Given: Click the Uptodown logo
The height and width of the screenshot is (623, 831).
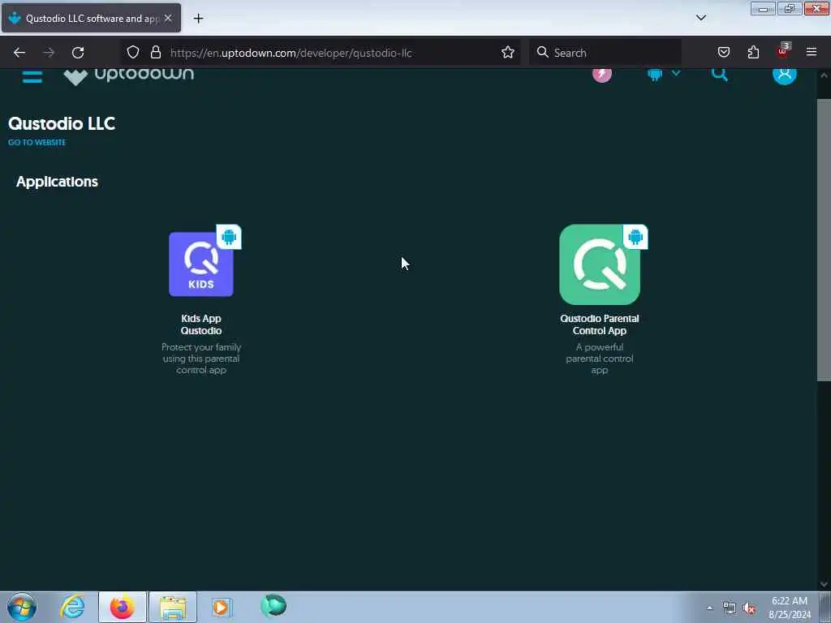Looking at the screenshot, I should (129, 75).
